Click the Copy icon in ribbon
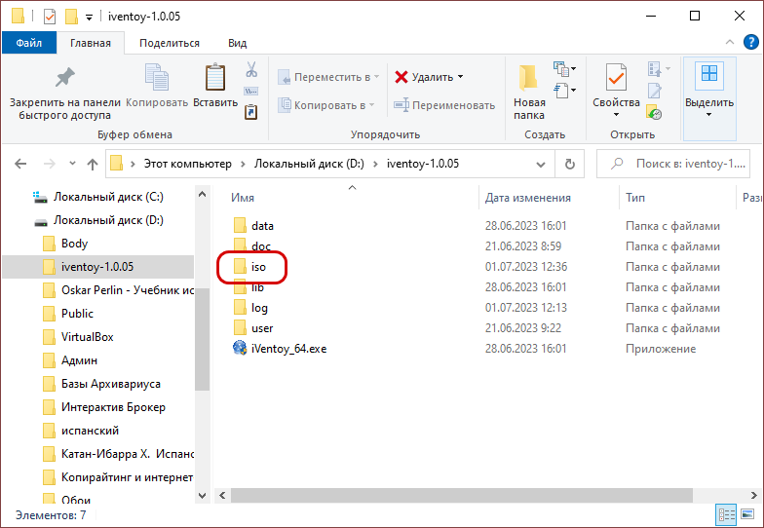 click(156, 77)
